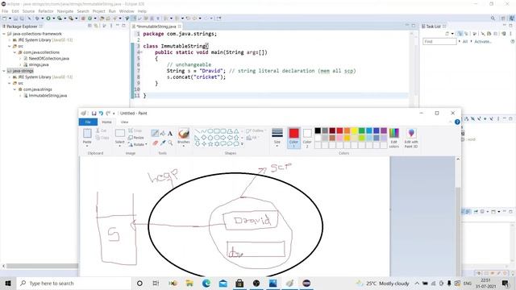Collapse java-strings project node
This screenshot has height=290, width=516.
(x=4, y=71)
